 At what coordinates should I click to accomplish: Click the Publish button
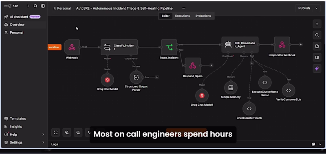click(x=304, y=8)
